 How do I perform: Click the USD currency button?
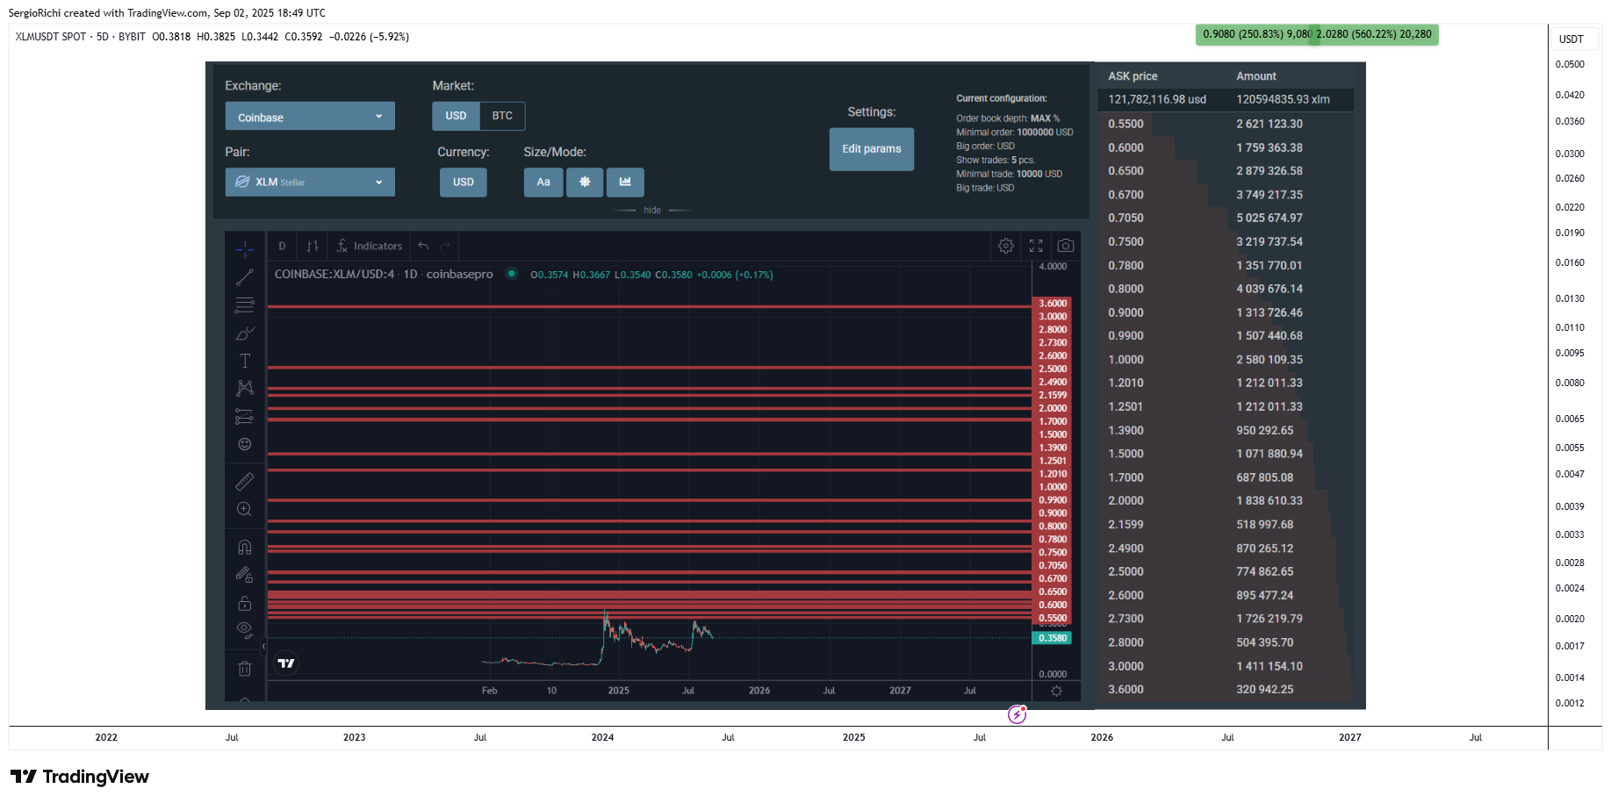[464, 182]
